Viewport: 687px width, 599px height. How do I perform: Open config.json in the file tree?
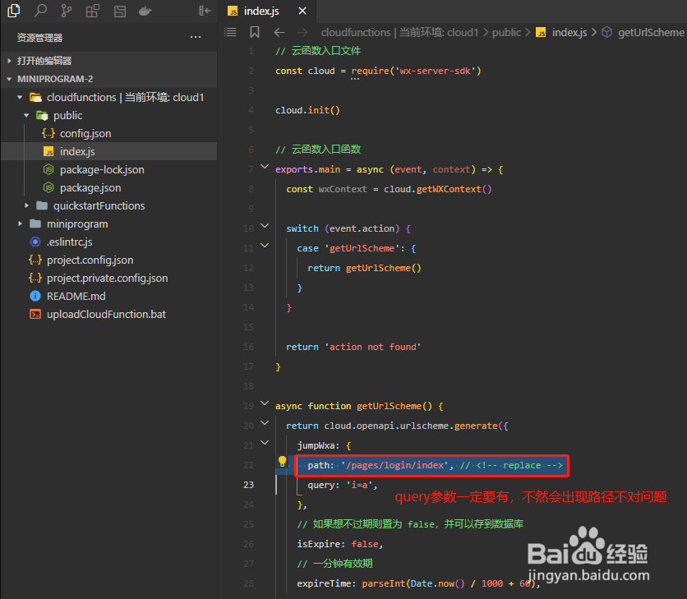pyautogui.click(x=108, y=133)
